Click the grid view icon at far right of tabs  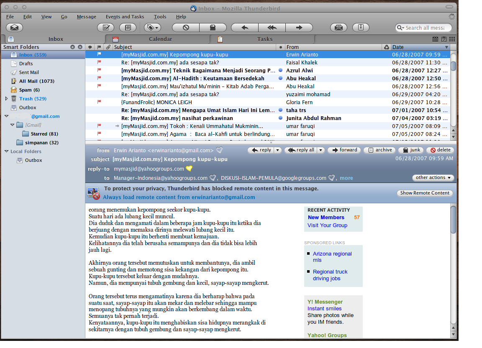pos(452,39)
